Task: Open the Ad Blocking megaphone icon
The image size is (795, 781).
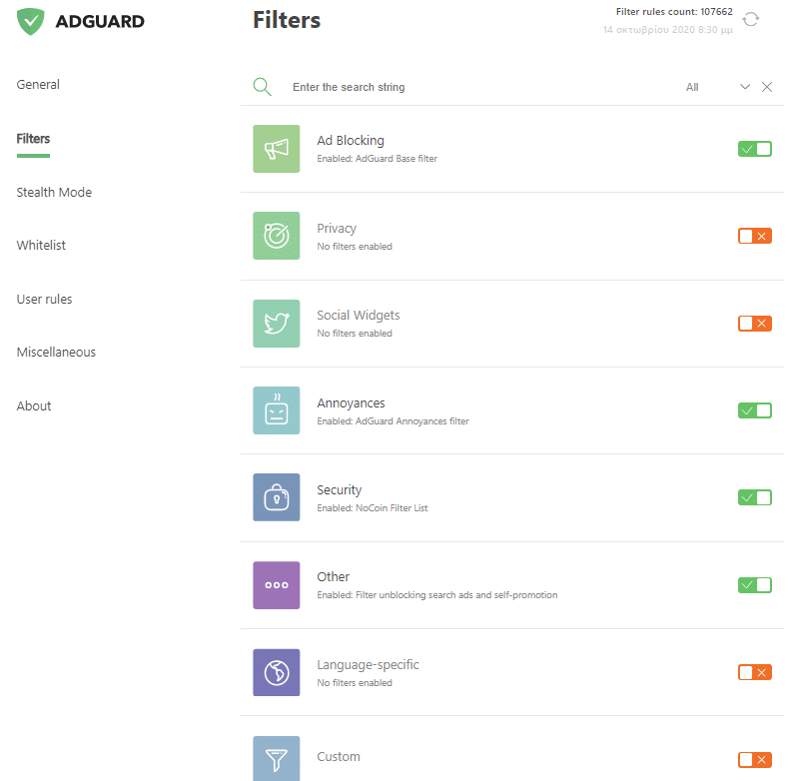Action: 277,149
